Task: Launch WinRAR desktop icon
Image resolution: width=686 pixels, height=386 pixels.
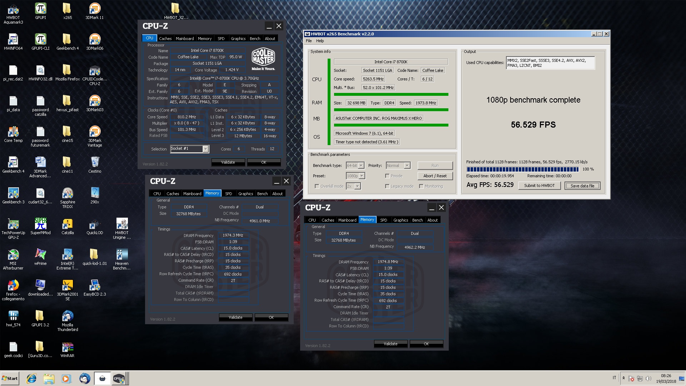Action: click(x=68, y=350)
